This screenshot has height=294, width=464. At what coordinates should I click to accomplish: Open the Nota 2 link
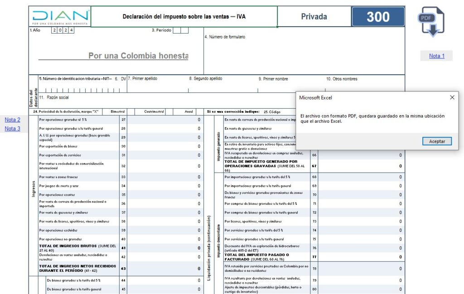tap(12, 120)
